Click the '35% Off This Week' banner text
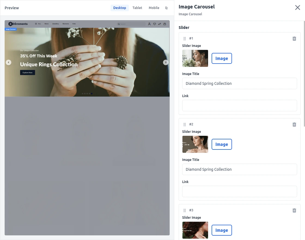The height and width of the screenshot is (240, 305). click(x=39, y=56)
